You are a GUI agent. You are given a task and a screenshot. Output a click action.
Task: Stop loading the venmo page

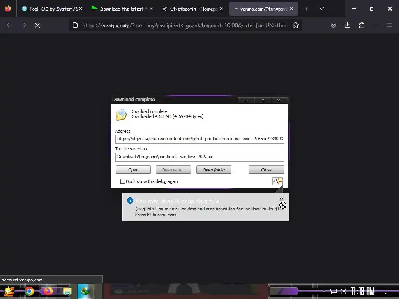pos(37,25)
